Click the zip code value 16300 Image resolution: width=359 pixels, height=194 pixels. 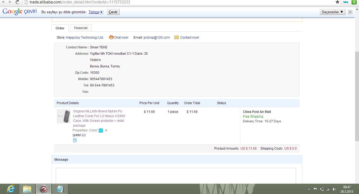coord(95,73)
